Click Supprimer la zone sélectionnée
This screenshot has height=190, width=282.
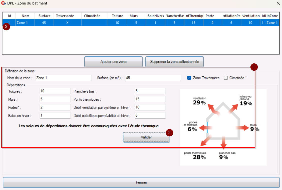pyautogui.click(x=174, y=61)
